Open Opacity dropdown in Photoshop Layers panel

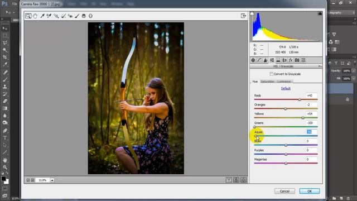click(354, 71)
